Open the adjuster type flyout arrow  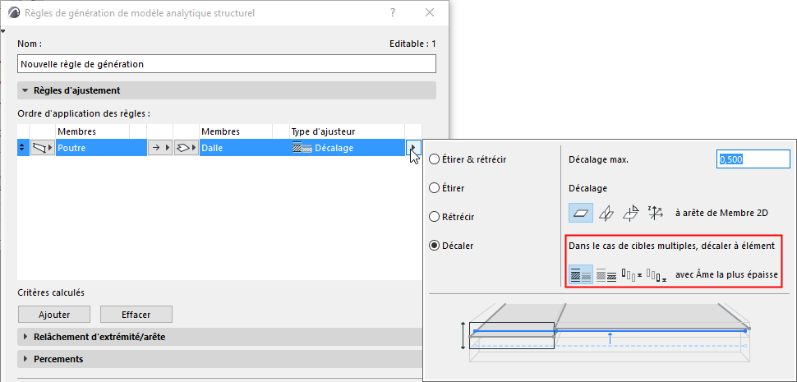(413, 148)
